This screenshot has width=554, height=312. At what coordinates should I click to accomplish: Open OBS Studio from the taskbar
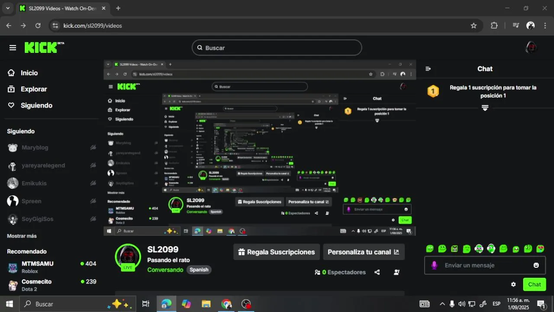(246, 304)
